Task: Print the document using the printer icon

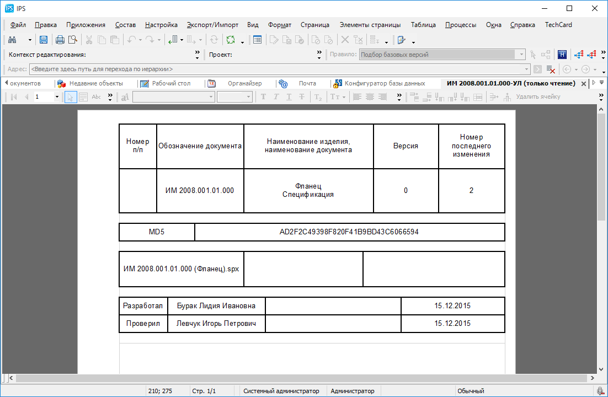Action: pos(60,40)
